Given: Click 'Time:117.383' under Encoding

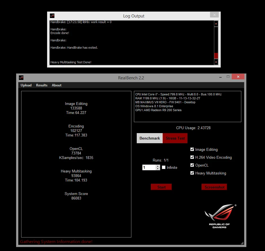Looking at the screenshot, I should pyautogui.click(x=76, y=135).
